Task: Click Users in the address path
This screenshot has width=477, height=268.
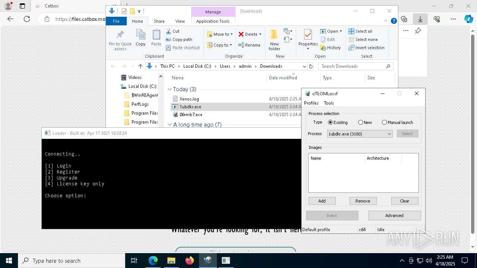Action: (x=225, y=66)
